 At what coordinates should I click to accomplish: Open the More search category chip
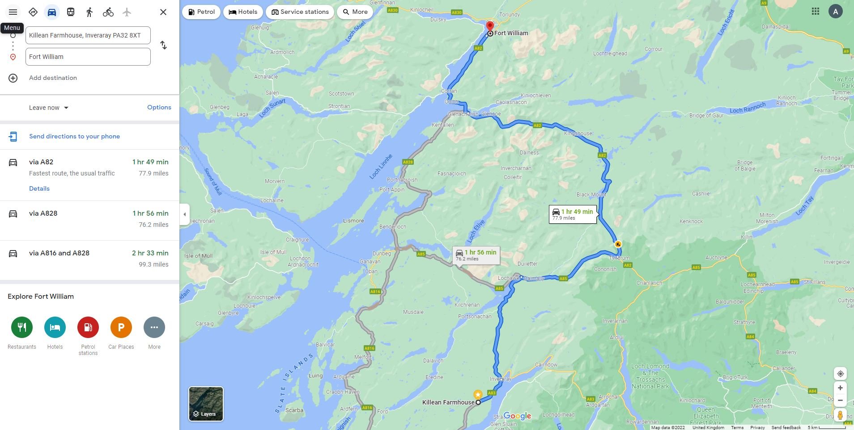(x=355, y=12)
